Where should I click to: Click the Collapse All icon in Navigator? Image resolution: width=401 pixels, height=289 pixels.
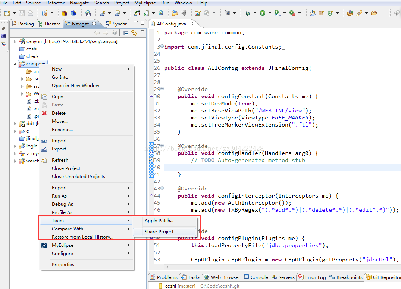(126, 33)
